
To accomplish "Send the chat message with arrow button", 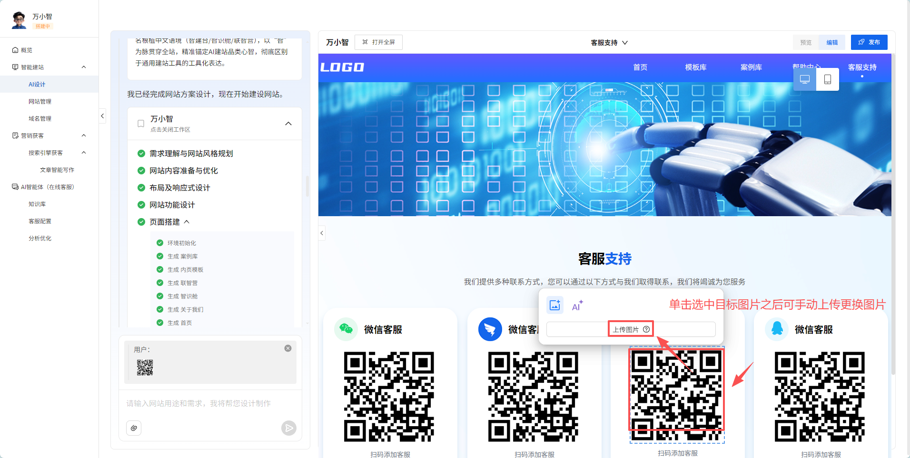I will (x=288, y=428).
